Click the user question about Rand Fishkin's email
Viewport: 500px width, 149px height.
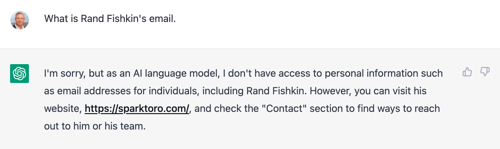[110, 19]
